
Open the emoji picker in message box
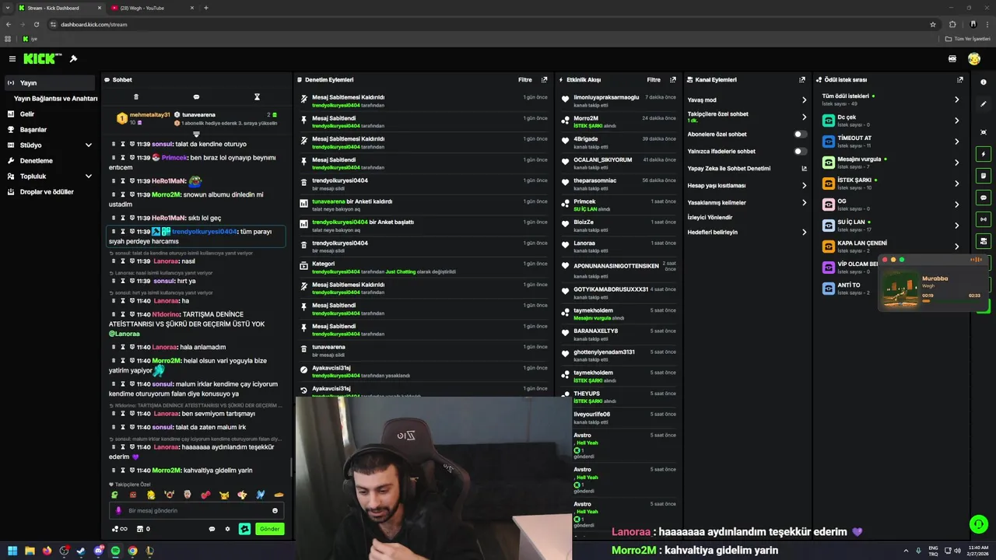(275, 511)
